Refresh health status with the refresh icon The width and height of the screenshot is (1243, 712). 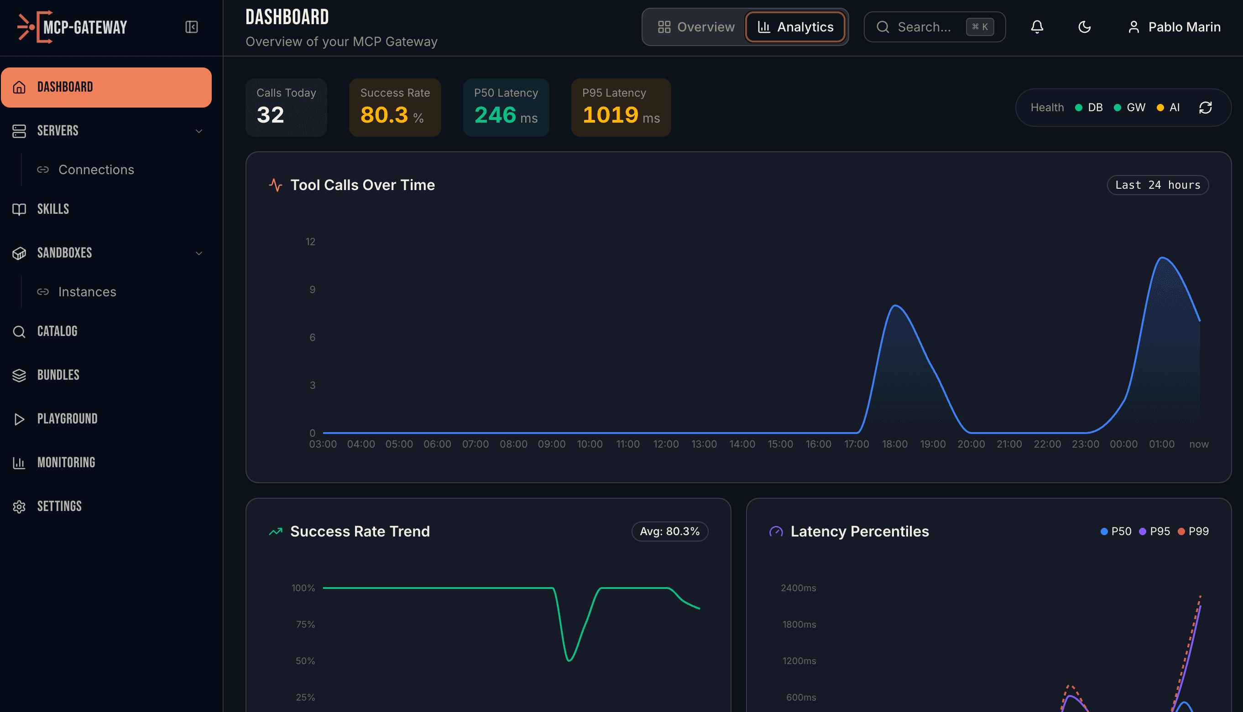(1205, 107)
